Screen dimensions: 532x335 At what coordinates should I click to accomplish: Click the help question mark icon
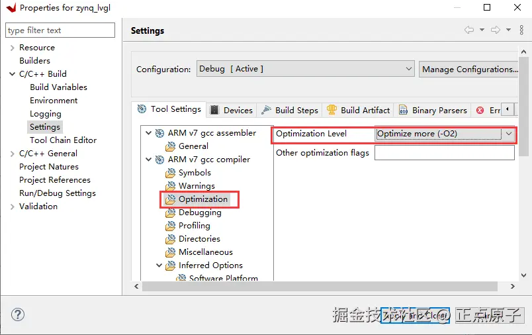tap(18, 314)
